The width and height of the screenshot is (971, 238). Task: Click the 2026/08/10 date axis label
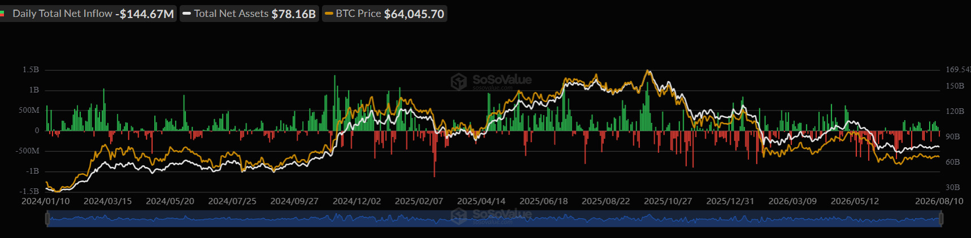click(x=939, y=201)
